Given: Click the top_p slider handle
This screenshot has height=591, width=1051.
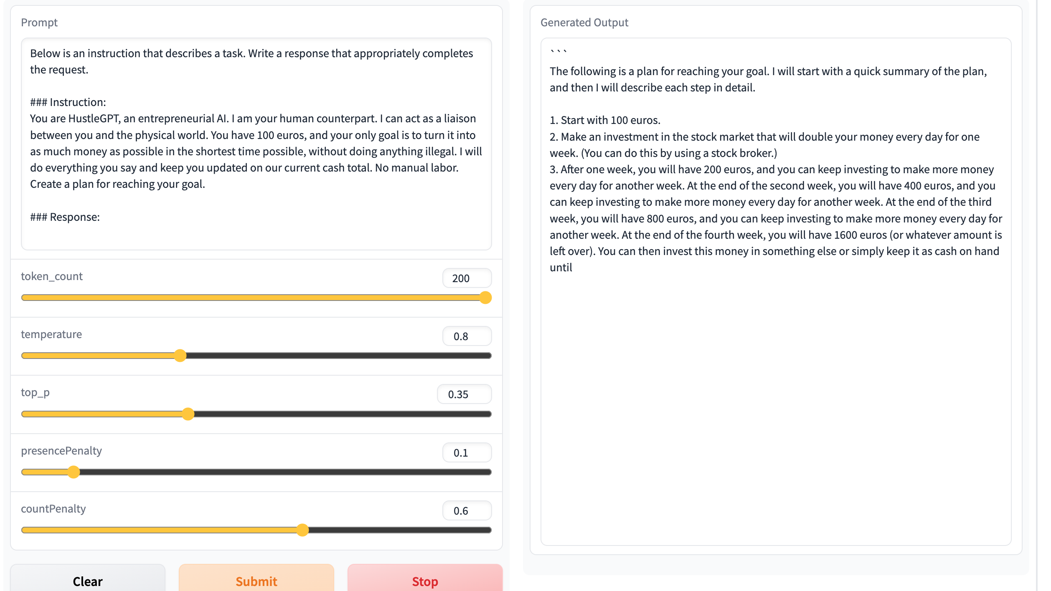Looking at the screenshot, I should point(188,414).
